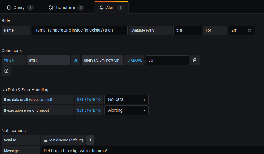Switch to the Query tab
The height and width of the screenshot is (154, 264).
tap(19, 8)
